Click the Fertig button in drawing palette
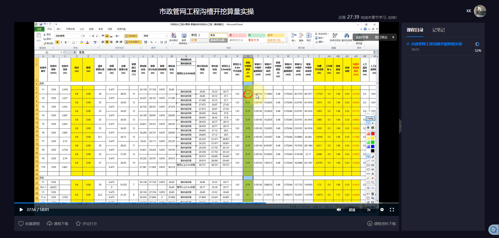 370,118
